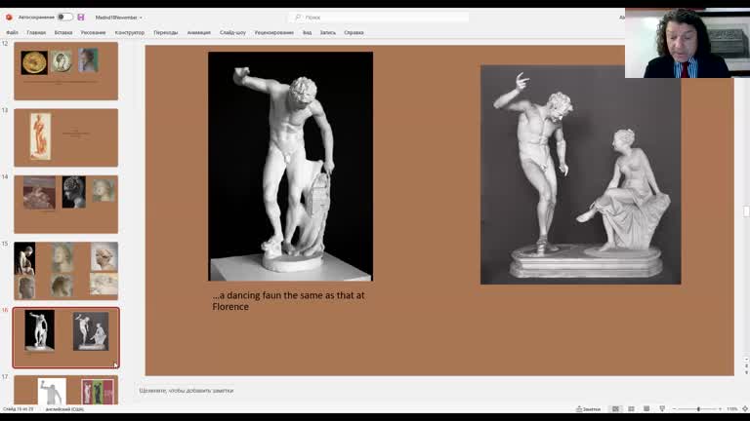Image resolution: width=750 pixels, height=421 pixels.
Task: Switch to the Рецензирование tab
Action: pos(274,32)
